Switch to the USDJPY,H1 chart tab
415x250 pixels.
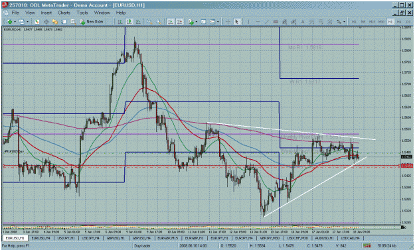pos(66,238)
